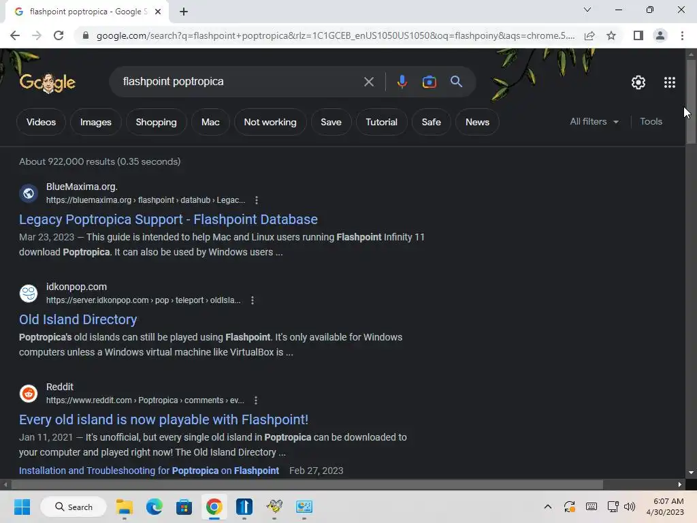Open tab search chevron in title bar
697x523 pixels.
(x=587, y=10)
